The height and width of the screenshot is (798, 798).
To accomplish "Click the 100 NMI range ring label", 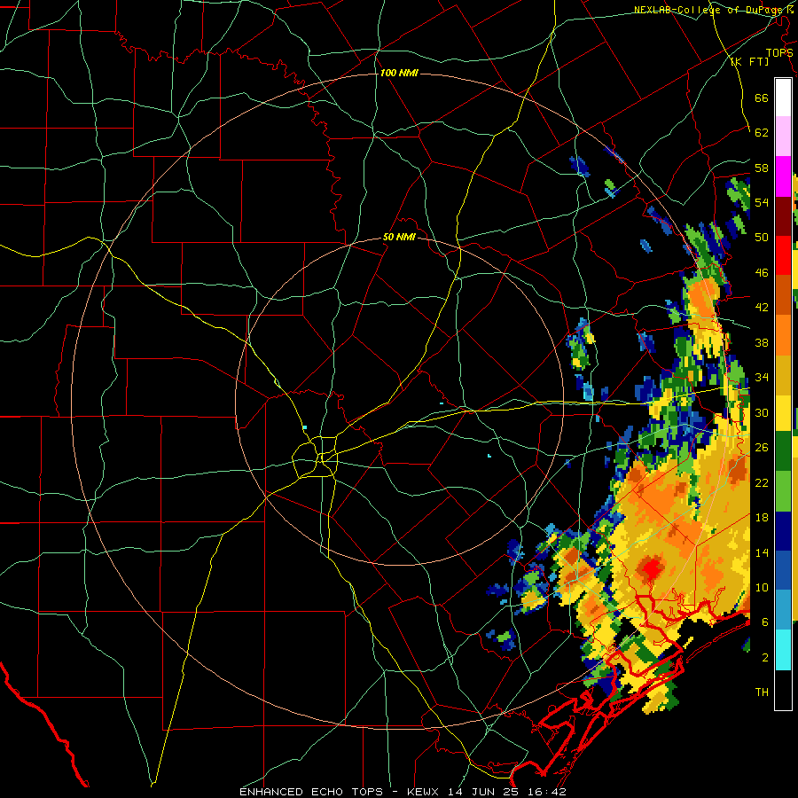I will [399, 74].
